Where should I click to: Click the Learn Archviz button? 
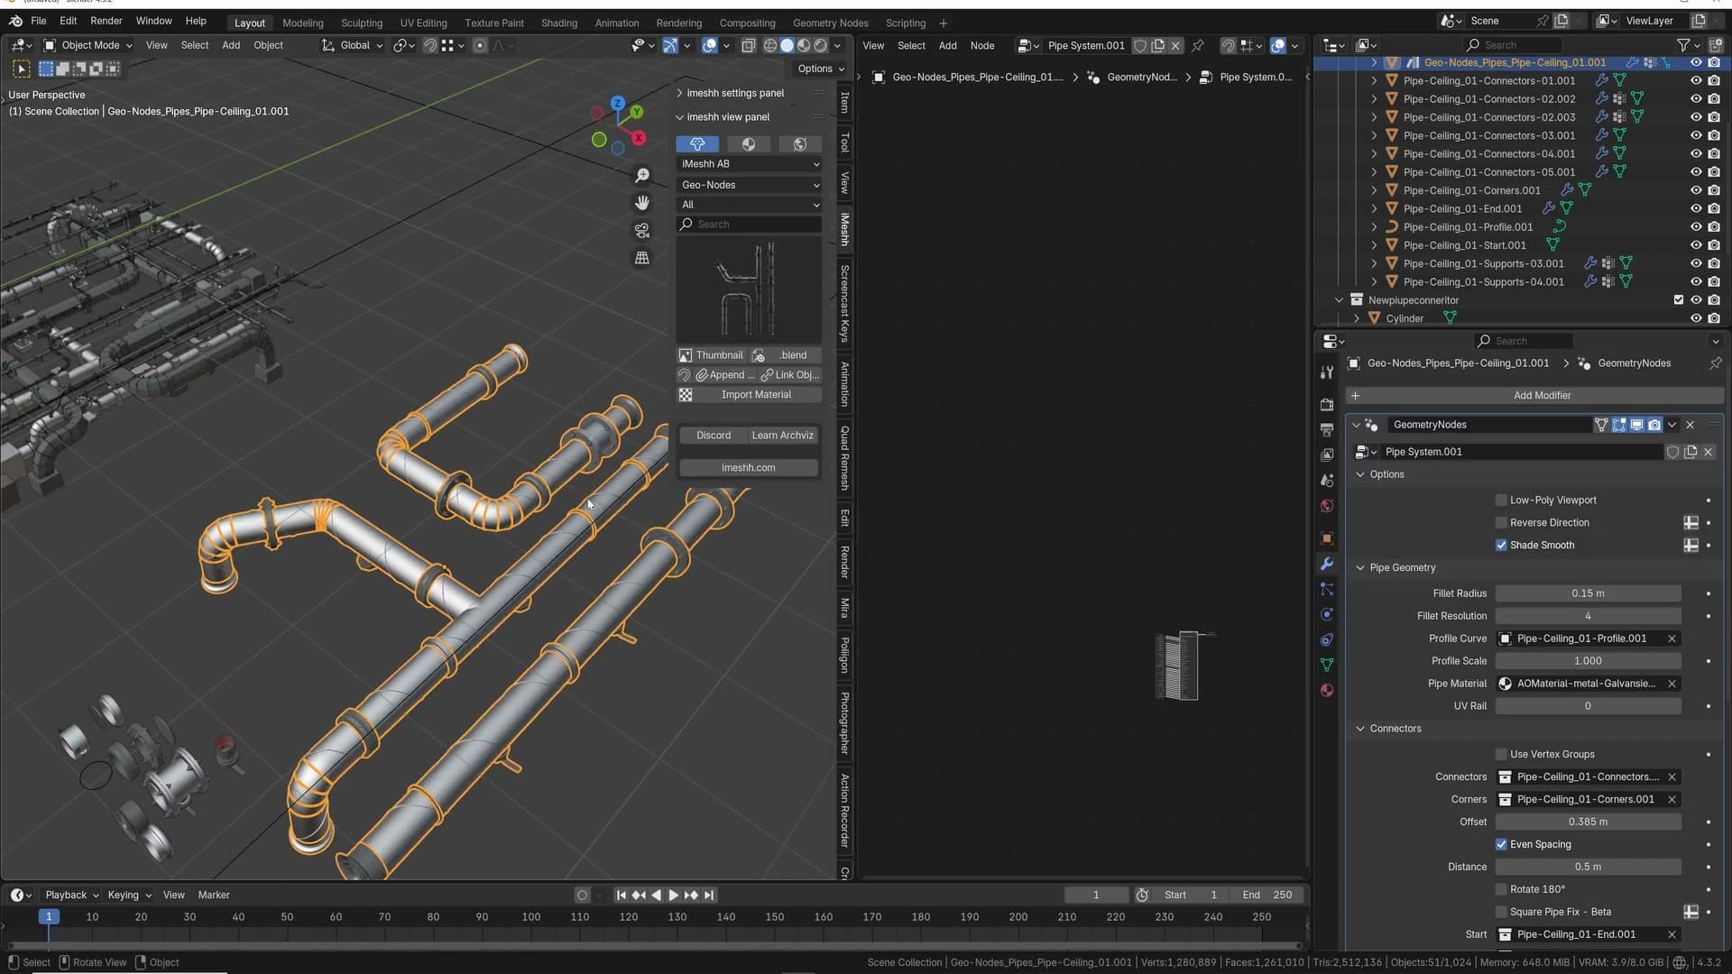pyautogui.click(x=783, y=436)
